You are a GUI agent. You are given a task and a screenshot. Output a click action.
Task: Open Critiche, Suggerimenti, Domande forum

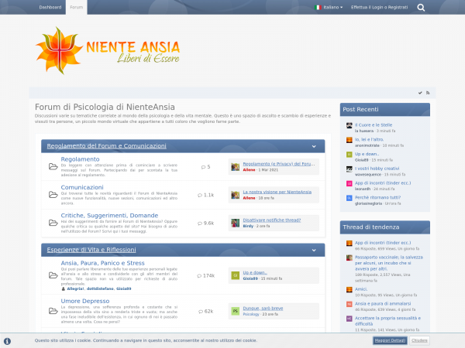pos(109,215)
